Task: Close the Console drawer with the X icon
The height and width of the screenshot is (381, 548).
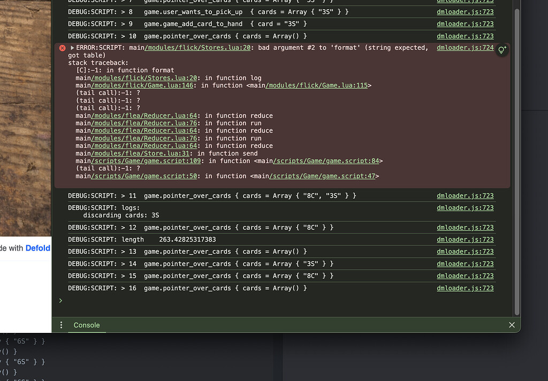Action: tap(512, 325)
